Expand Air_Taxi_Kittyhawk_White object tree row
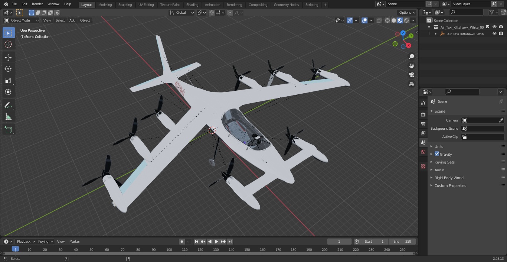Image resolution: width=507 pixels, height=262 pixels. (x=436, y=34)
